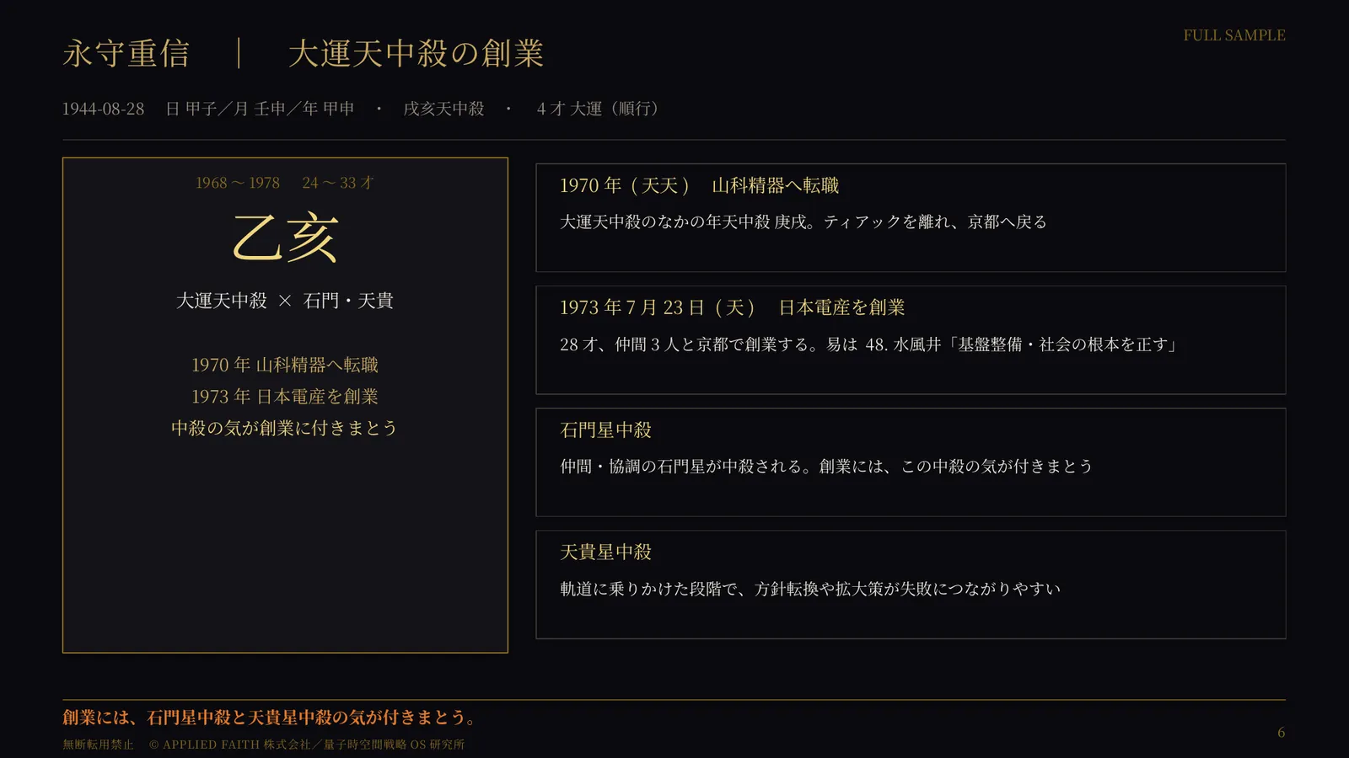Click the birth date 1944-08-28
This screenshot has height=758, width=1349.
(x=103, y=109)
